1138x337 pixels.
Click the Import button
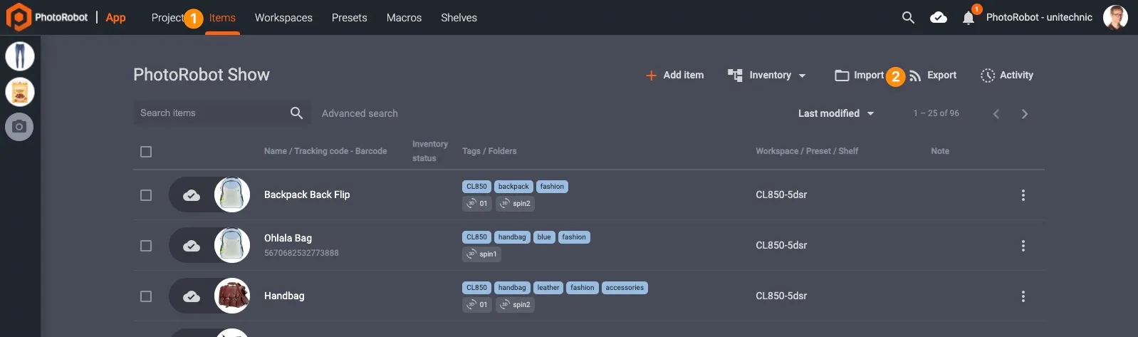click(x=860, y=75)
